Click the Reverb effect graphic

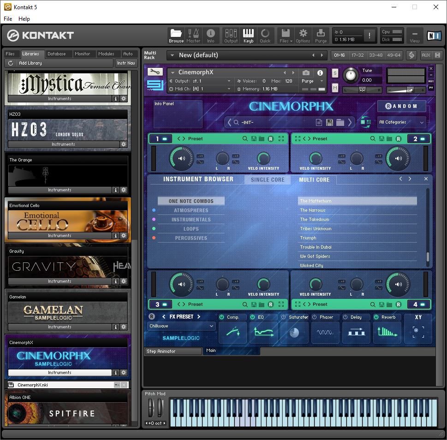pyautogui.click(x=387, y=332)
